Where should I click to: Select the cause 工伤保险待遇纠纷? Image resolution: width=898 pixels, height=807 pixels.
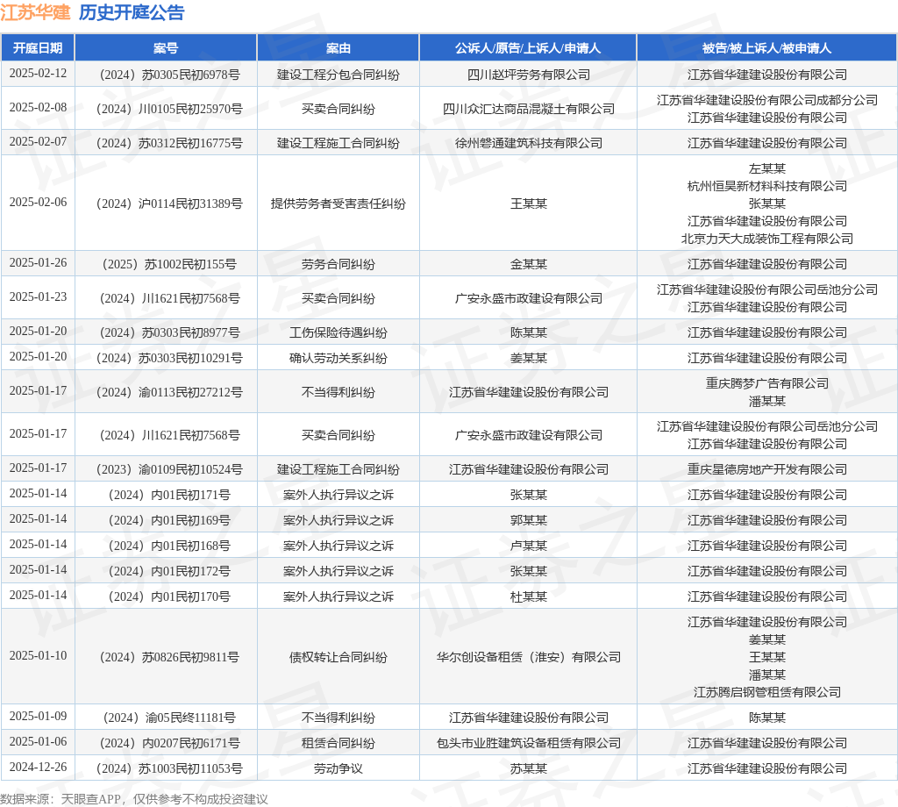[338, 332]
